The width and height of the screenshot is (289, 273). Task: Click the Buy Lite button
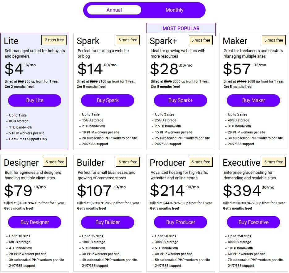pyautogui.click(x=35, y=100)
